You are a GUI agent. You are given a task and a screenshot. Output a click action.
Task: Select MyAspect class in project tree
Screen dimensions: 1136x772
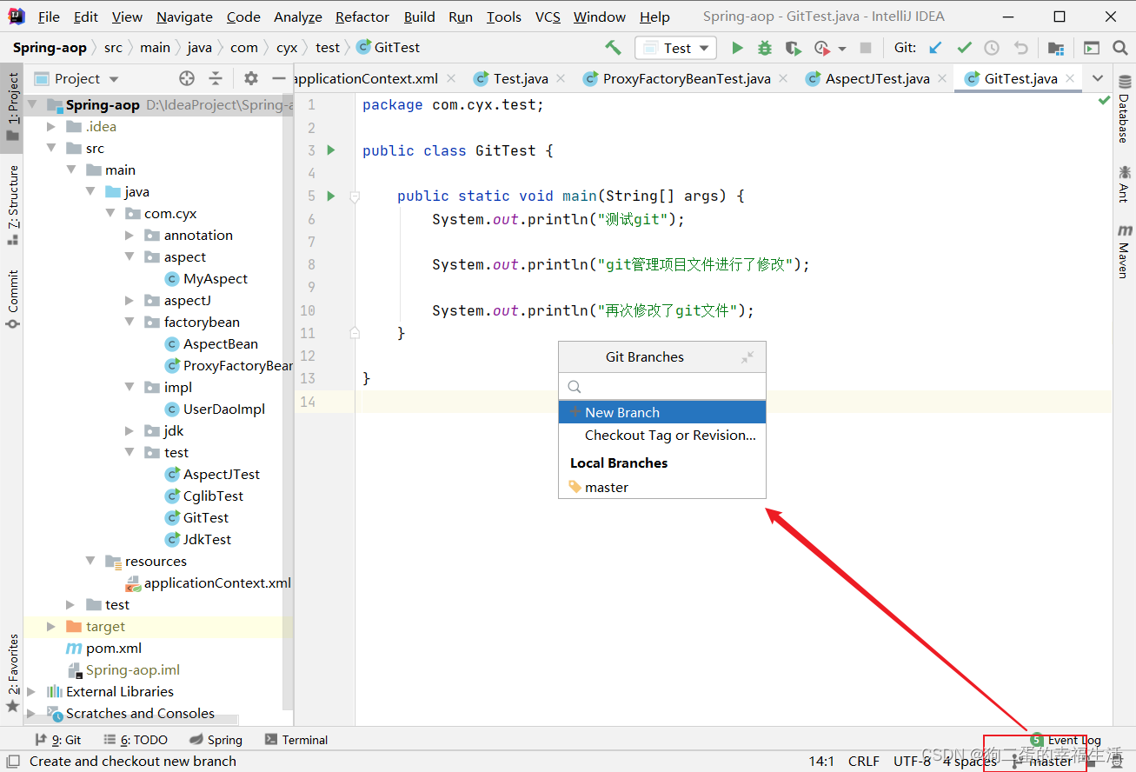click(207, 278)
